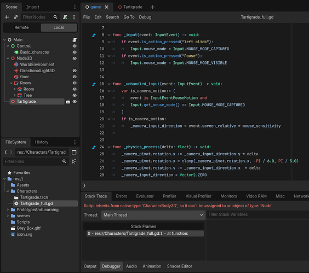Switch to the Import dock tab
This screenshot has width=309, height=273.
point(32,7)
